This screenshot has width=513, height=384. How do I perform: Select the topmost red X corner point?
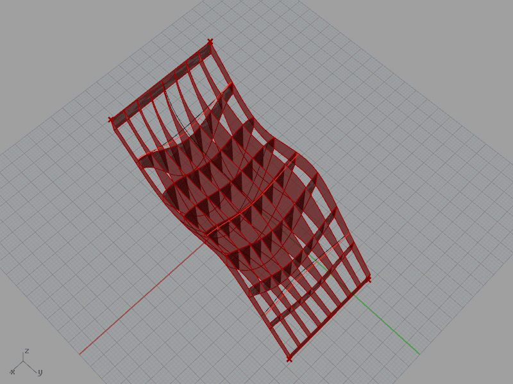(210, 42)
